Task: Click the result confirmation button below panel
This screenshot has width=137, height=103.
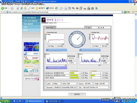Action: (x=77, y=94)
